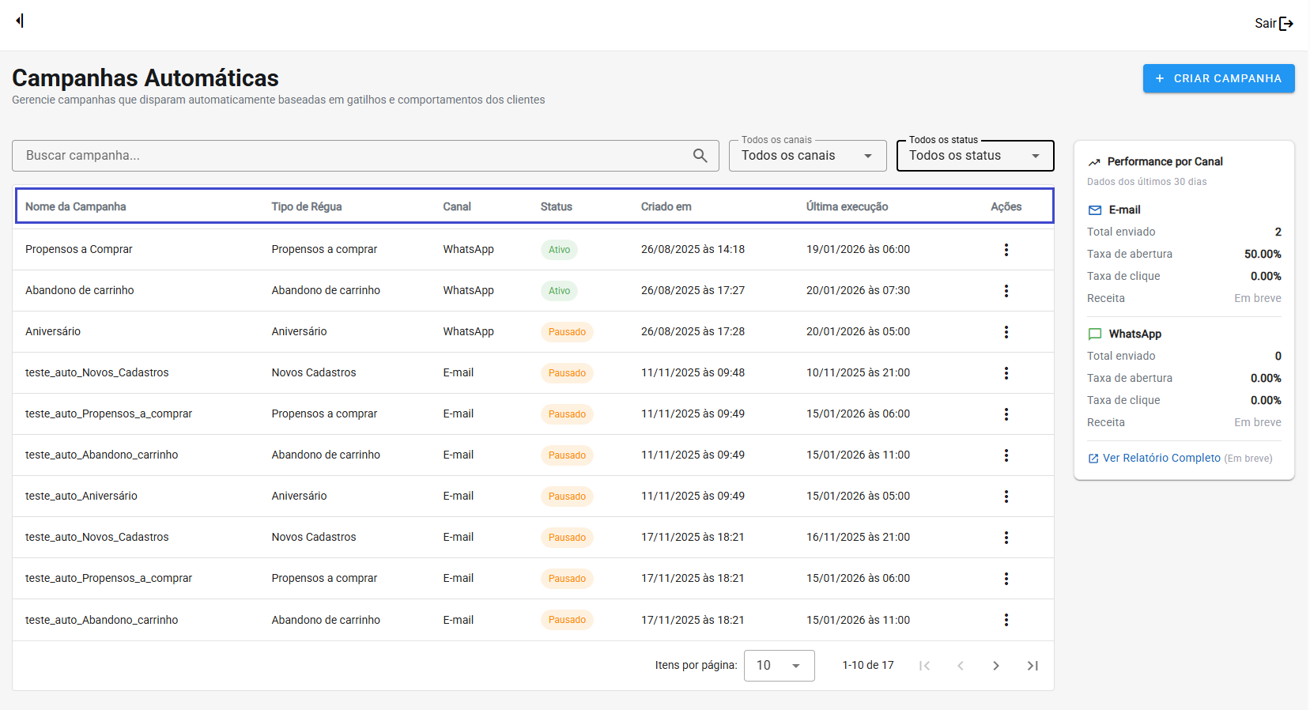Click the search magnifier icon
The height and width of the screenshot is (710, 1310).
[x=700, y=156]
